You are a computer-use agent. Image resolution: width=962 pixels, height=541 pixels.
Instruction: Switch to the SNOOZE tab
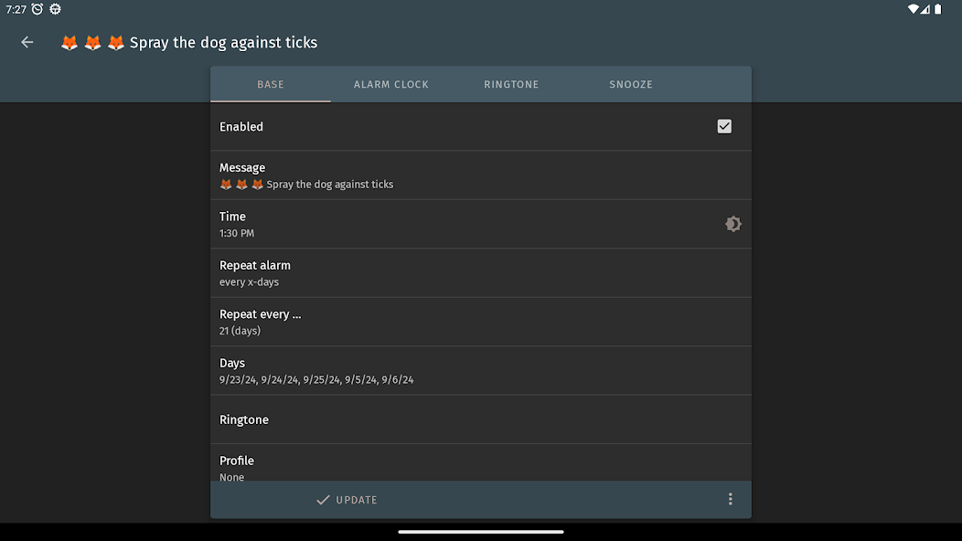click(x=630, y=84)
